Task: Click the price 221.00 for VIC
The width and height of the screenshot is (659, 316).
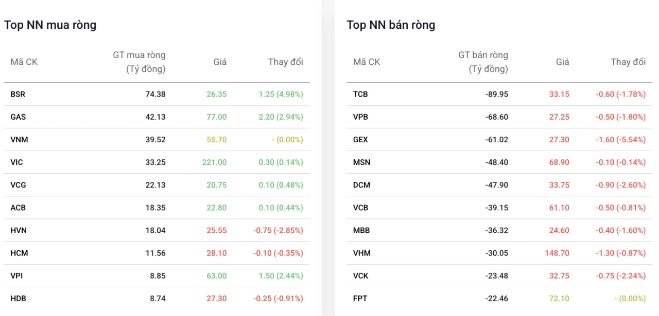Action: pyautogui.click(x=214, y=162)
